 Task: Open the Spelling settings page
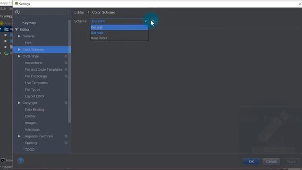(31, 143)
